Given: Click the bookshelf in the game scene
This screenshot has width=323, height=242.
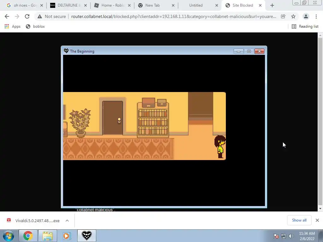Looking at the screenshot, I should [x=153, y=118].
